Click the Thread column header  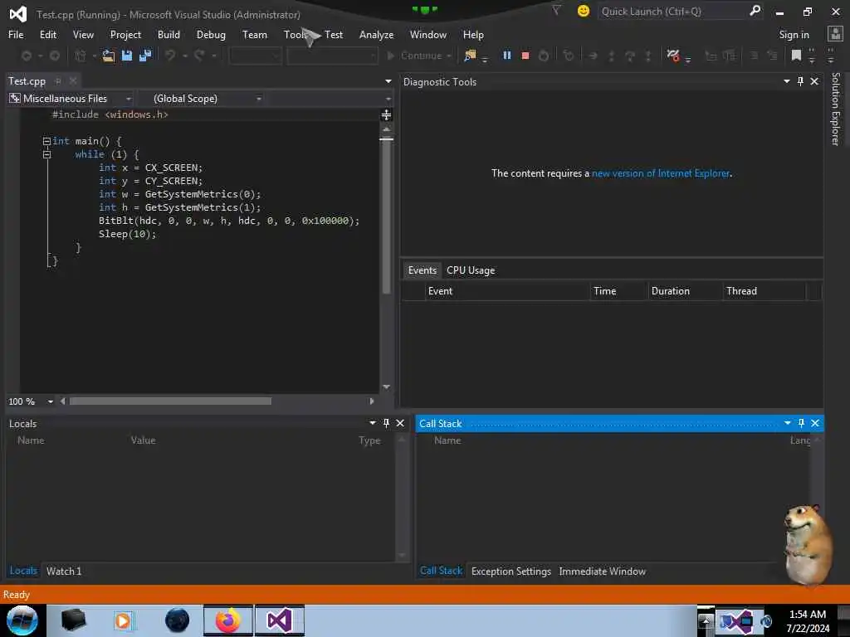point(765,291)
